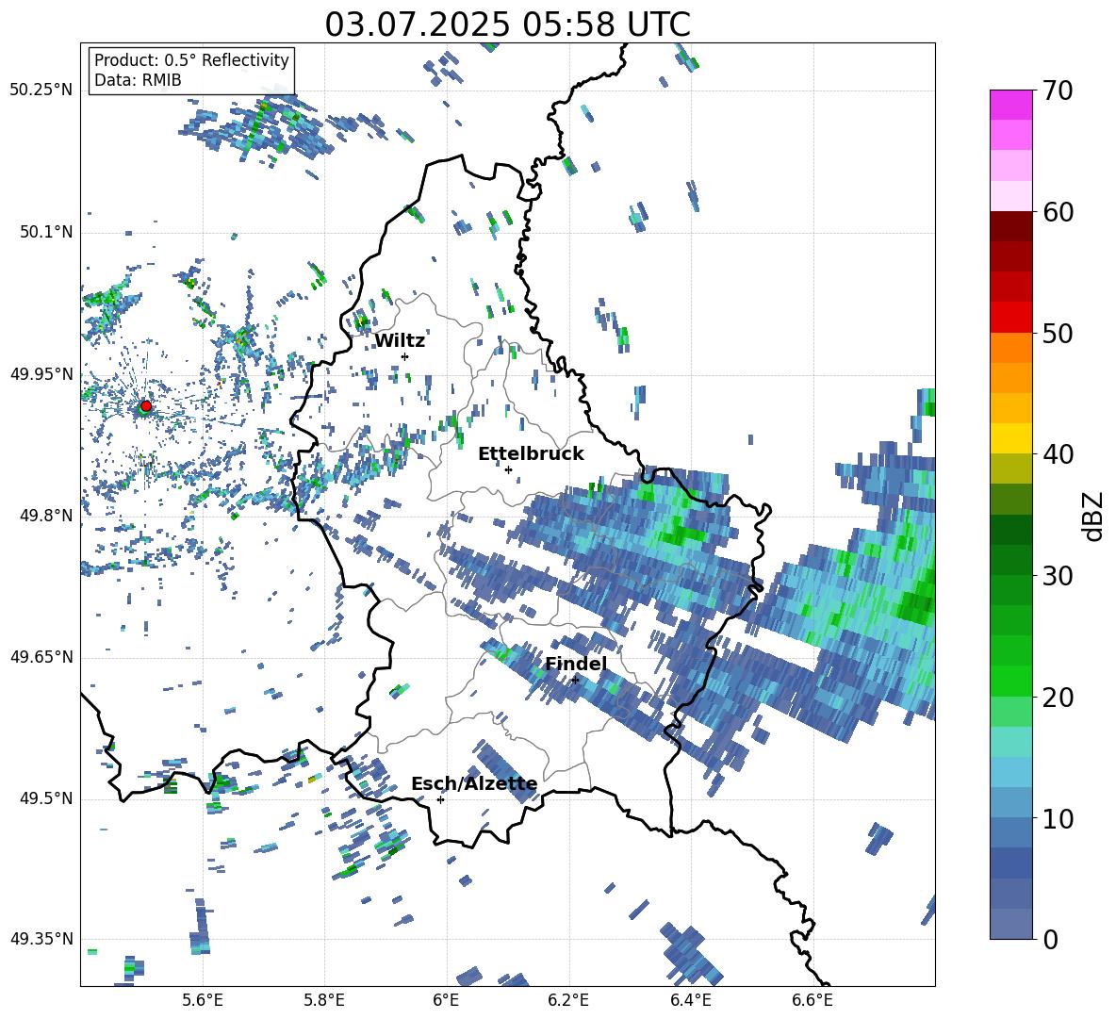
Task: Click the magenta top colorbar segment
Action: click(1010, 105)
